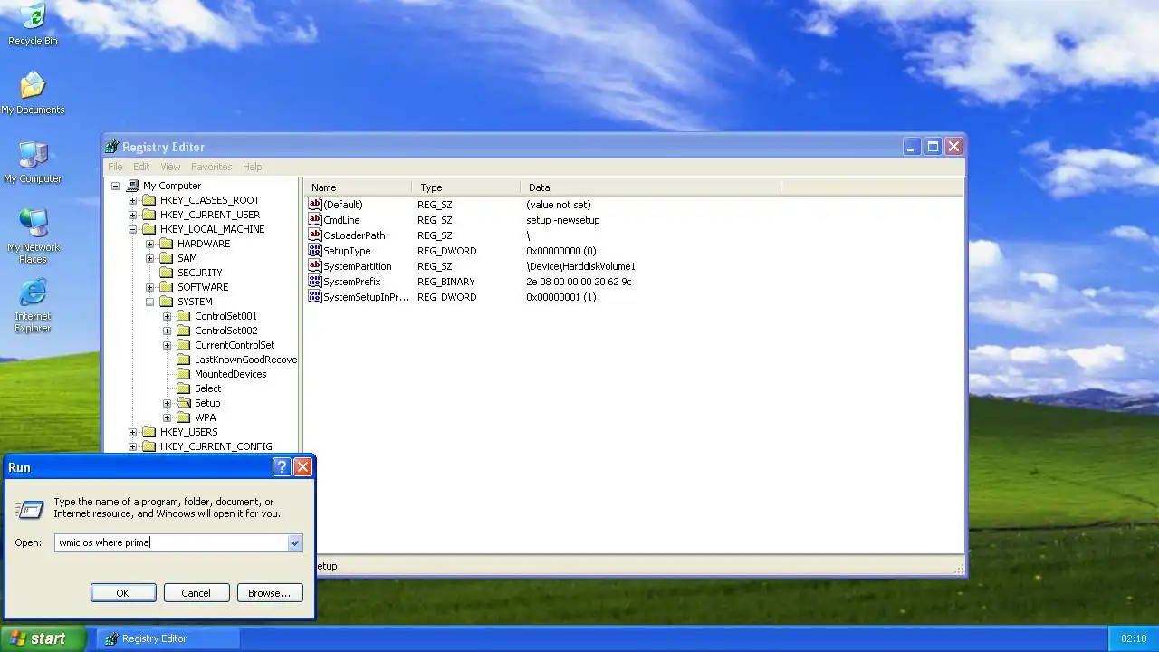Screen dimensions: 1159x652
Task: Expand the HKEY_CURRENT_CONFIG node
Action: coord(132,446)
